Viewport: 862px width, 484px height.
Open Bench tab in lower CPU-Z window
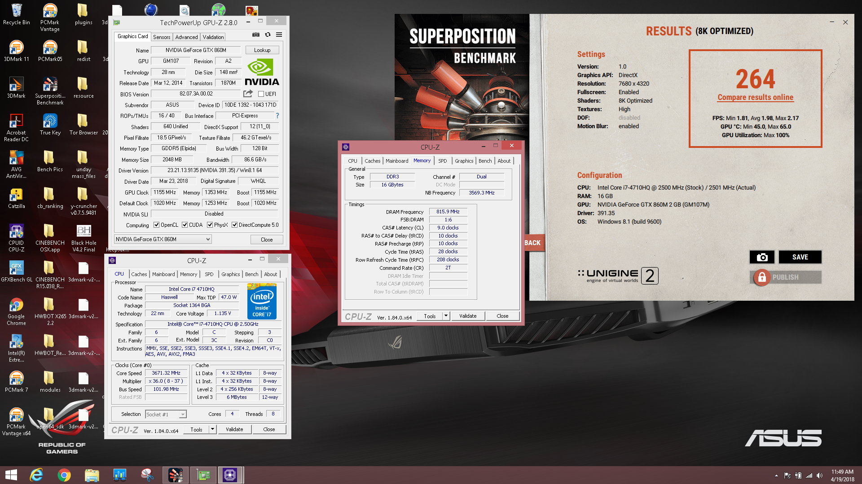tap(252, 274)
